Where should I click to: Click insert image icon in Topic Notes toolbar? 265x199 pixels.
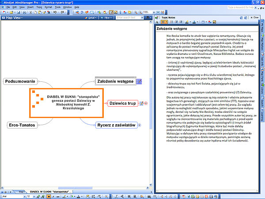pos(215,22)
